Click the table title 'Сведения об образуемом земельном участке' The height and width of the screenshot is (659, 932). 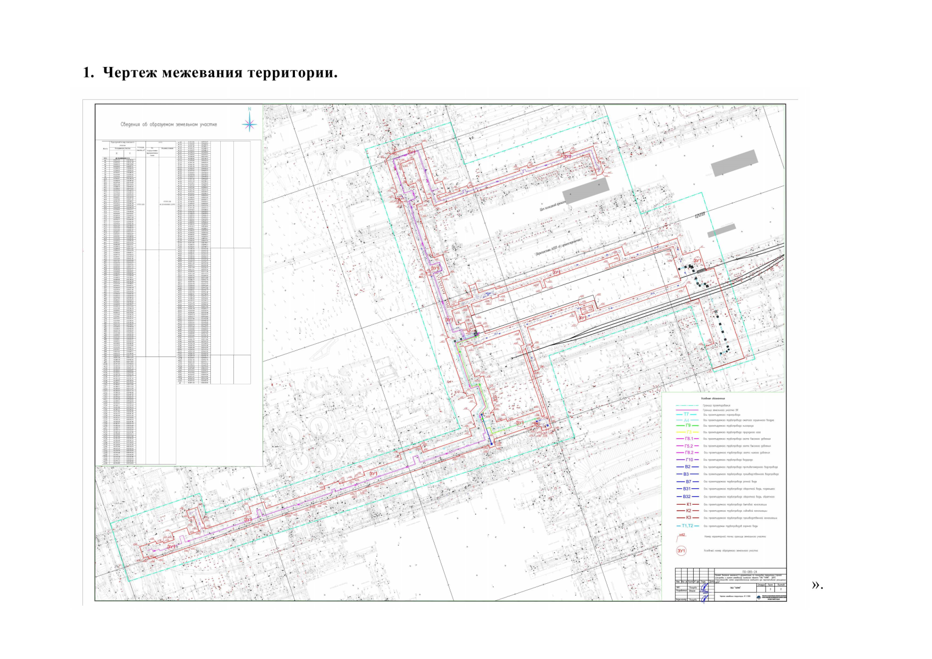(169, 125)
